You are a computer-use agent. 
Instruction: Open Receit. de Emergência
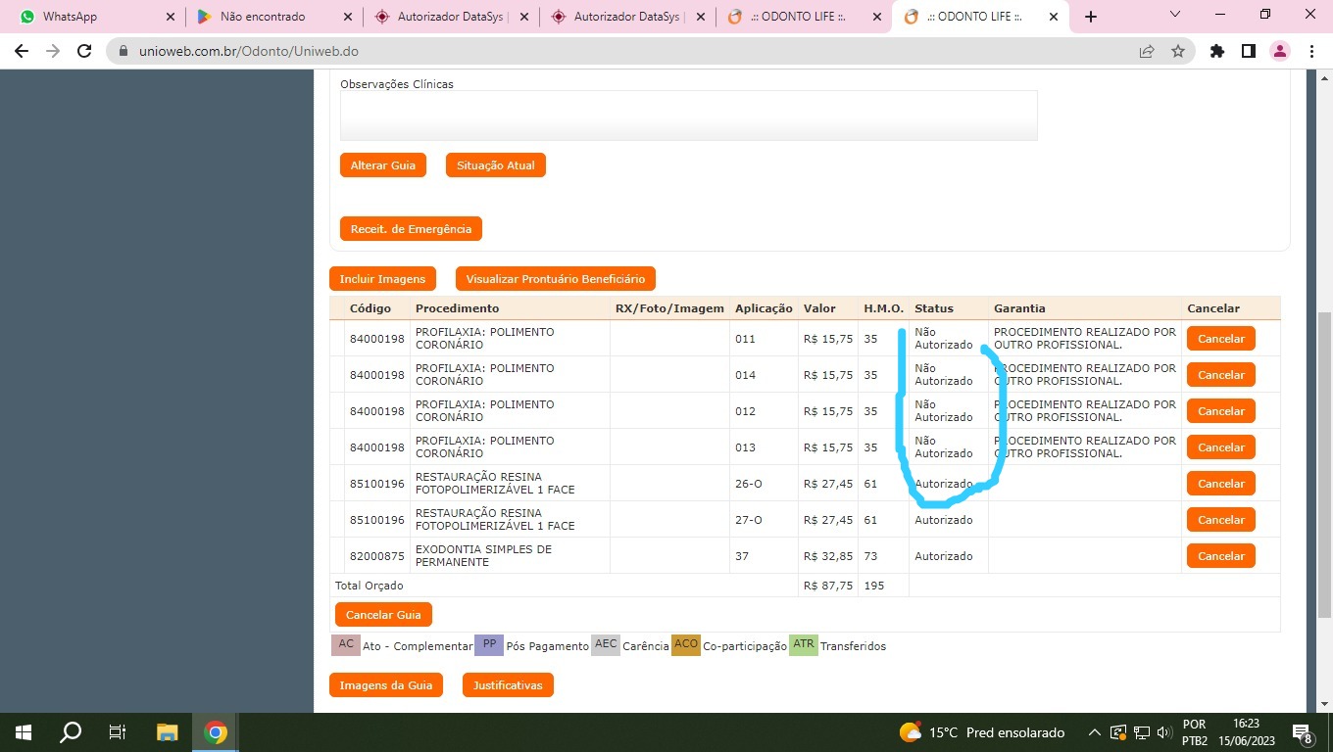click(x=411, y=229)
